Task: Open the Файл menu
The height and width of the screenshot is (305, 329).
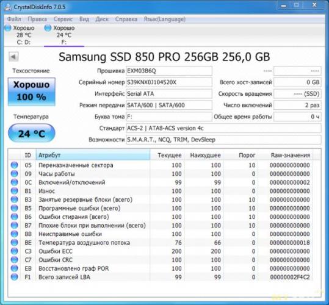Action: 14,20
